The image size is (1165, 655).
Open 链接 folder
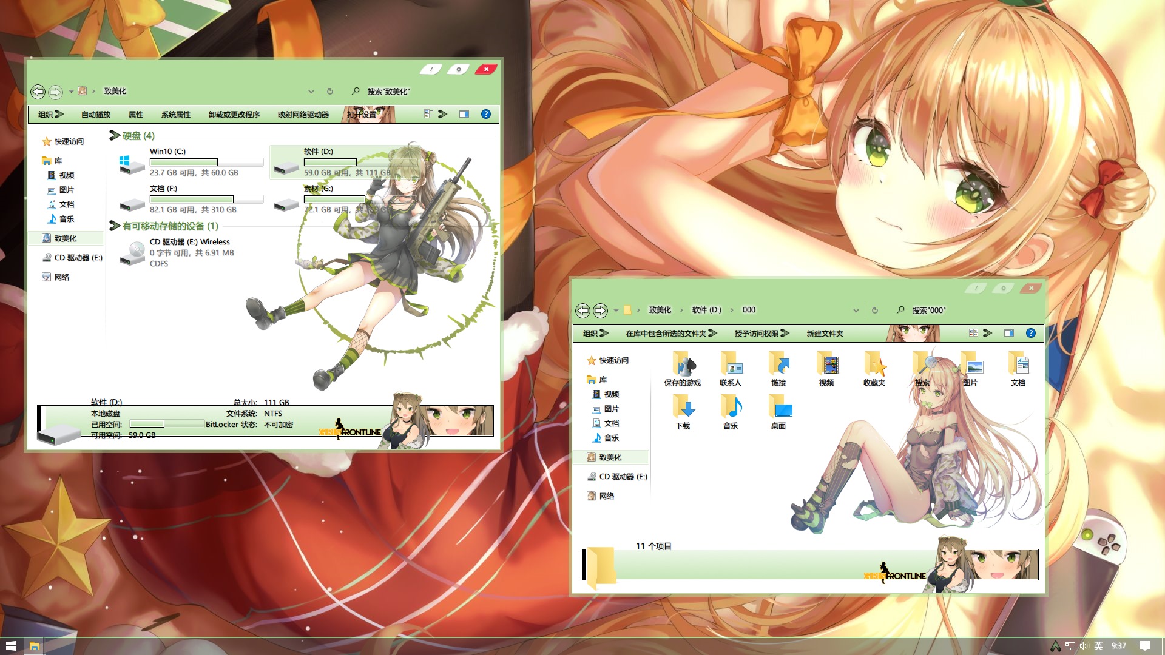coord(778,369)
